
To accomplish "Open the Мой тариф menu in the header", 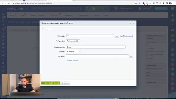I will [x=145, y=9].
